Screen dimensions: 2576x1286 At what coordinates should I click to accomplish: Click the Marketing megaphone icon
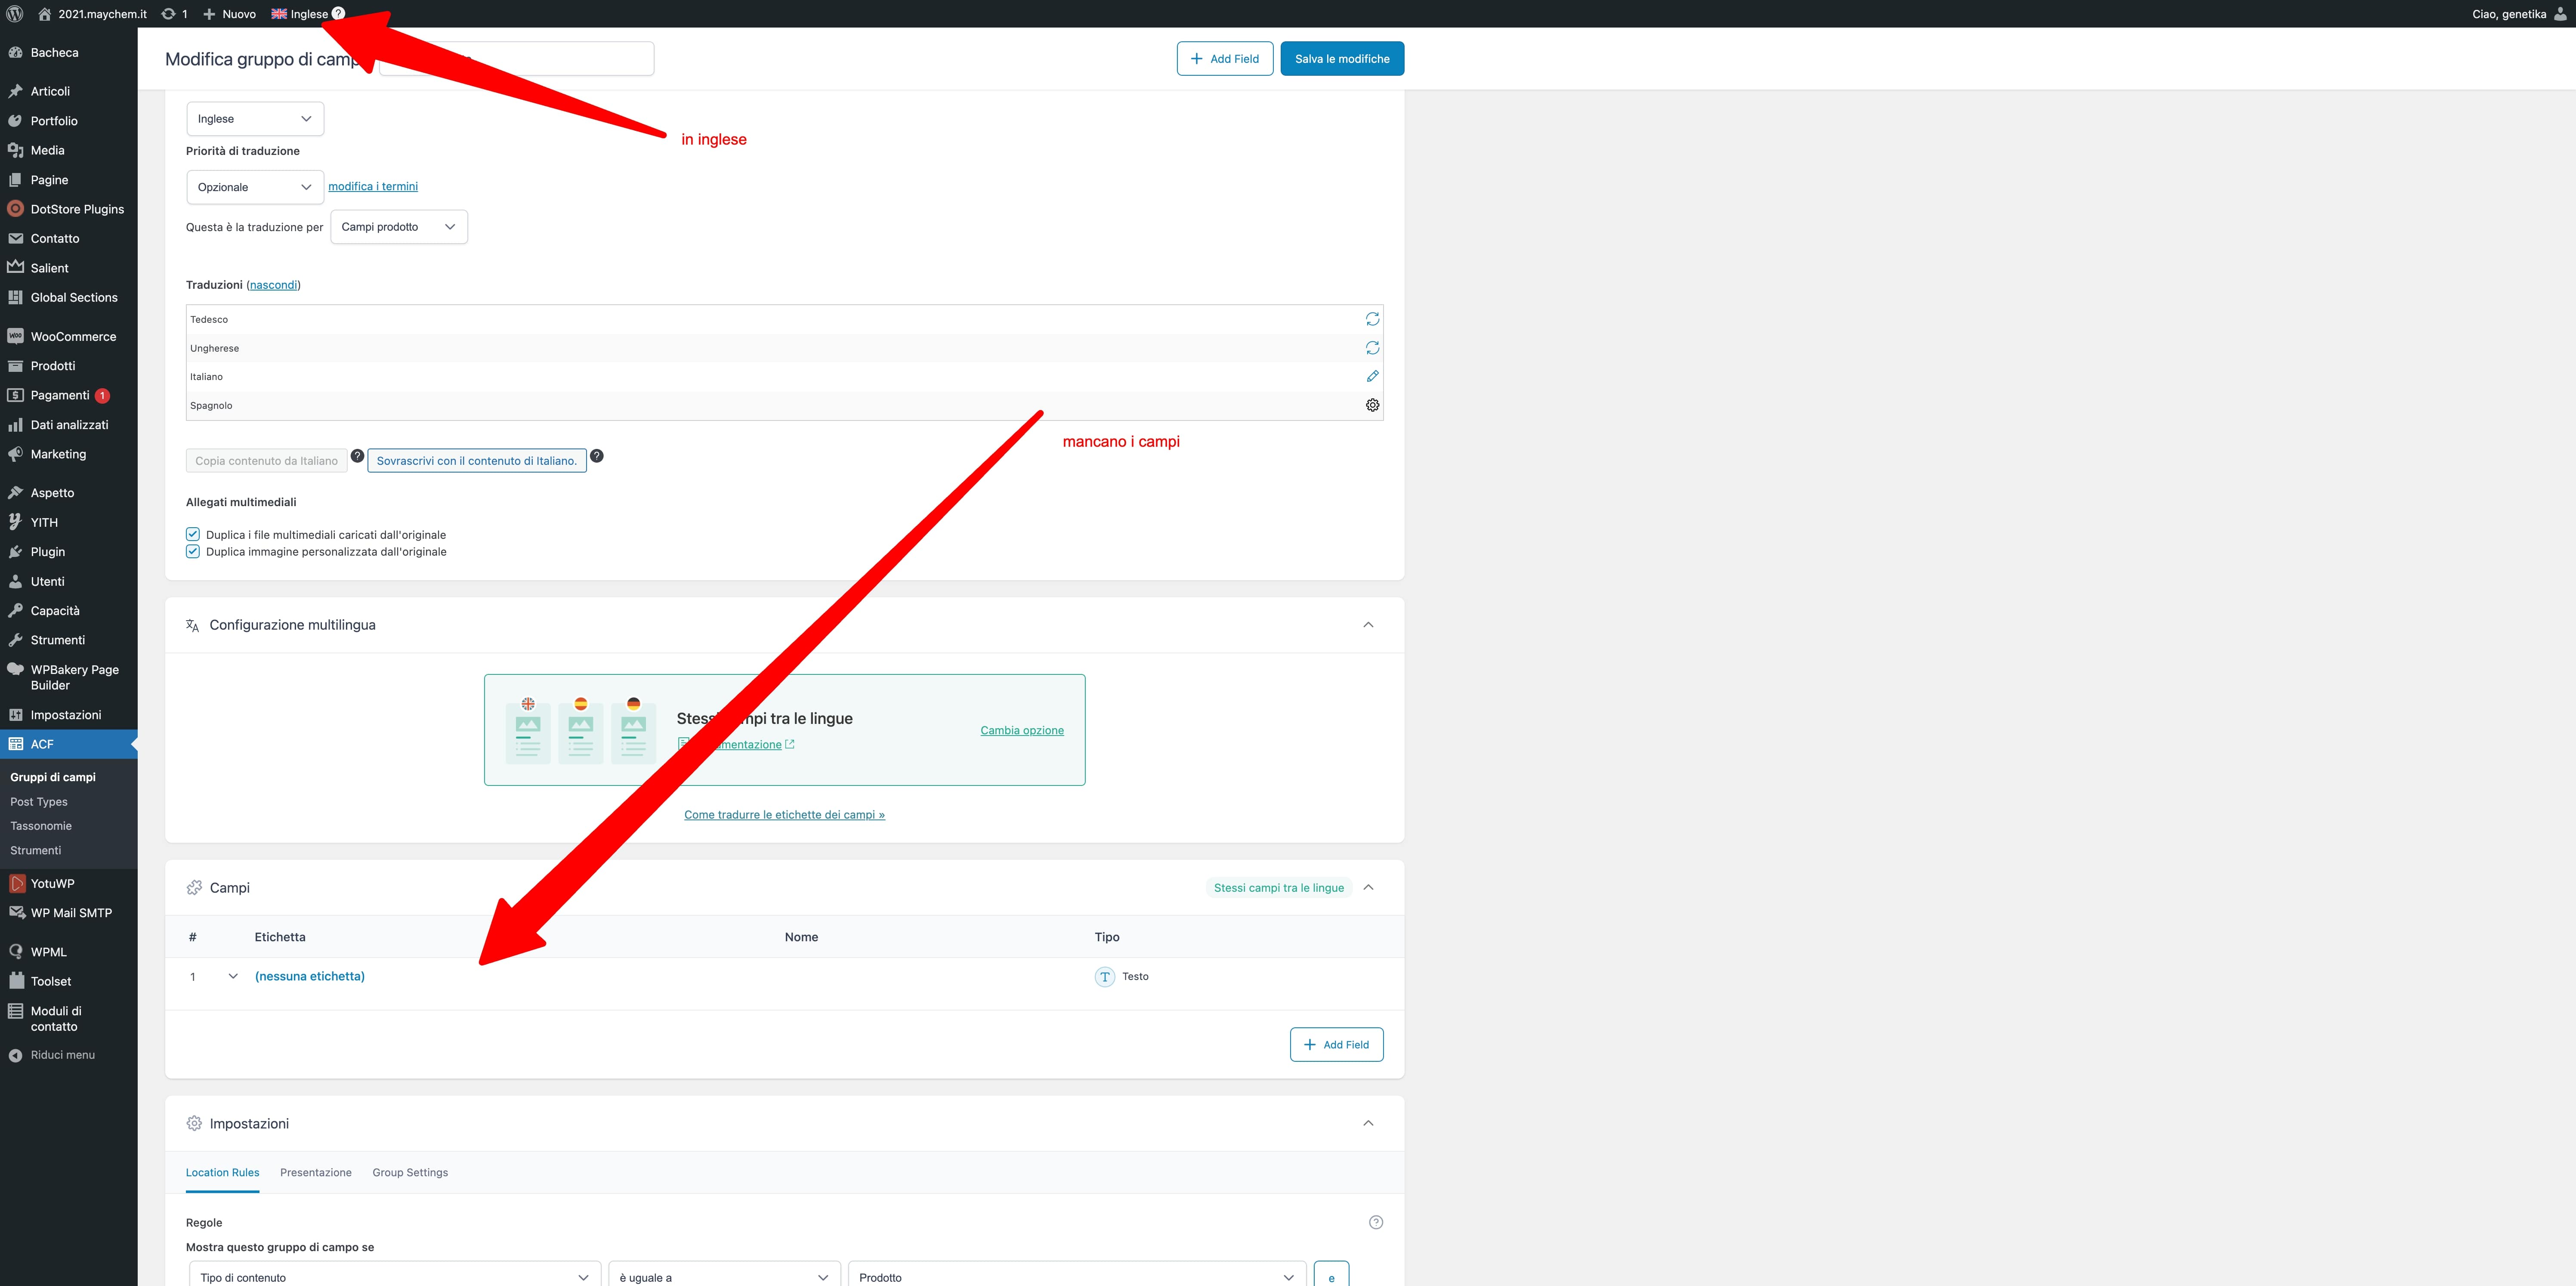tap(15, 454)
